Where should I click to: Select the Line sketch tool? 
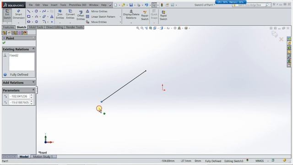coord(28,11)
